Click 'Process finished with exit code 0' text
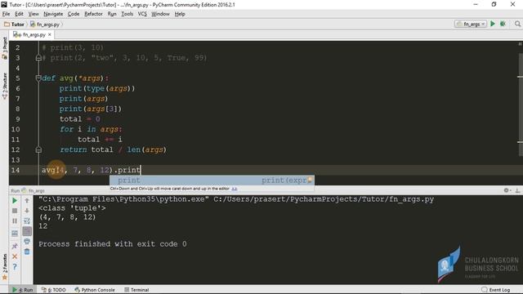The height and width of the screenshot is (294, 523). (x=113, y=244)
